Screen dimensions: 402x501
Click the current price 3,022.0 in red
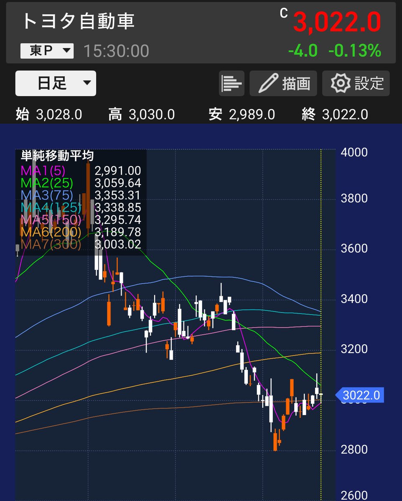337,22
